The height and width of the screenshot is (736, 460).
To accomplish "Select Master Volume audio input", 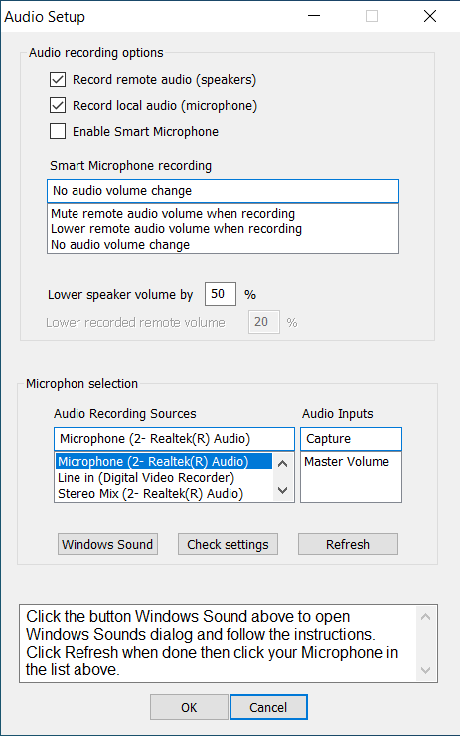I will click(347, 462).
